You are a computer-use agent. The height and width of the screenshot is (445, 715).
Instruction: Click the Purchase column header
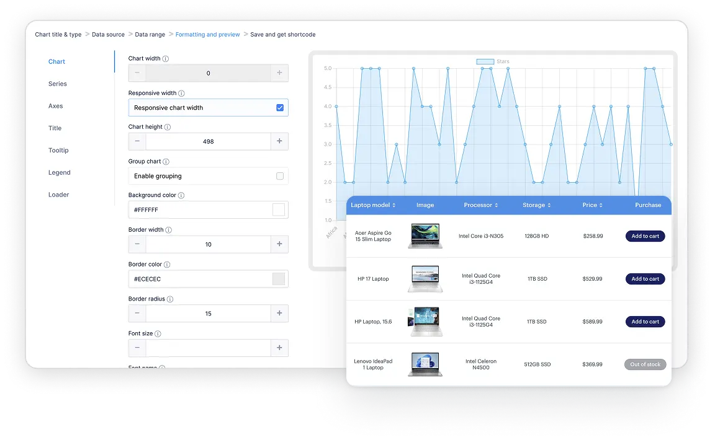648,205
